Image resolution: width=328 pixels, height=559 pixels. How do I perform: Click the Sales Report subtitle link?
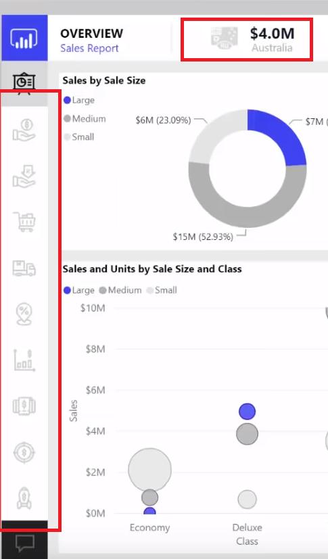click(89, 48)
